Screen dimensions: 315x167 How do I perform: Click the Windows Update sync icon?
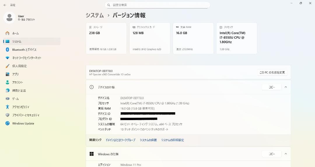[x=7, y=123]
